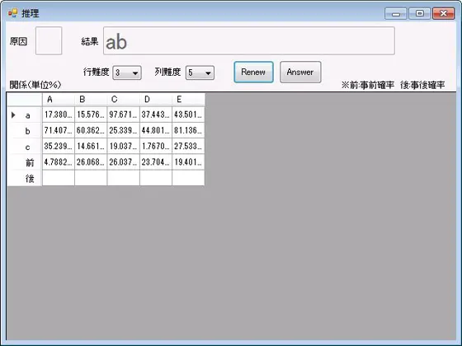Select column header C
This screenshot has height=346, width=462.
(x=123, y=100)
